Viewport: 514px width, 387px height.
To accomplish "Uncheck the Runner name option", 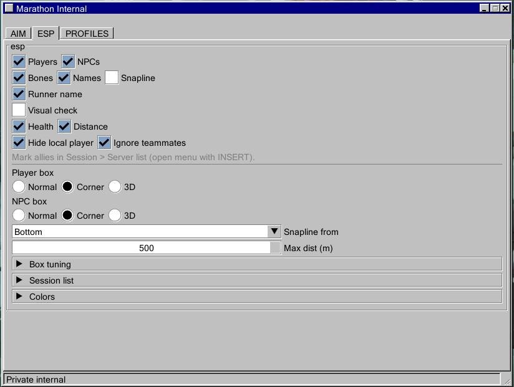I will (x=19, y=94).
